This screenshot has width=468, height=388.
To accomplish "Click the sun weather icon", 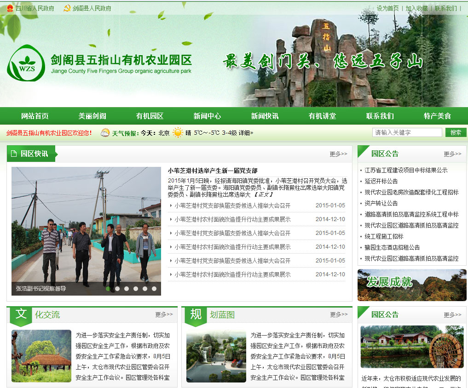I will click(178, 132).
